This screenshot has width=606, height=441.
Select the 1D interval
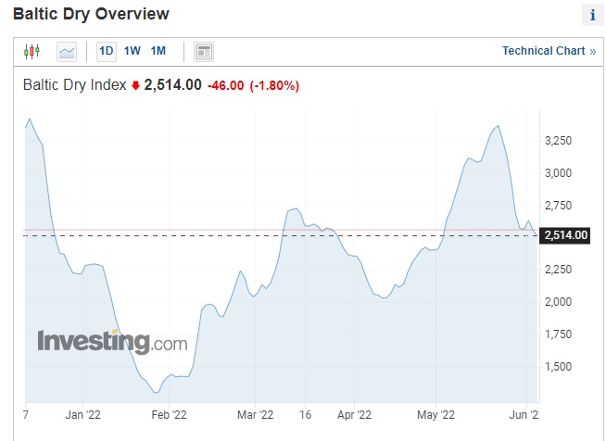[x=107, y=51]
